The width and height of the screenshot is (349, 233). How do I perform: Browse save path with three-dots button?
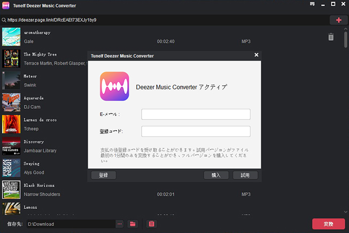coord(120,224)
